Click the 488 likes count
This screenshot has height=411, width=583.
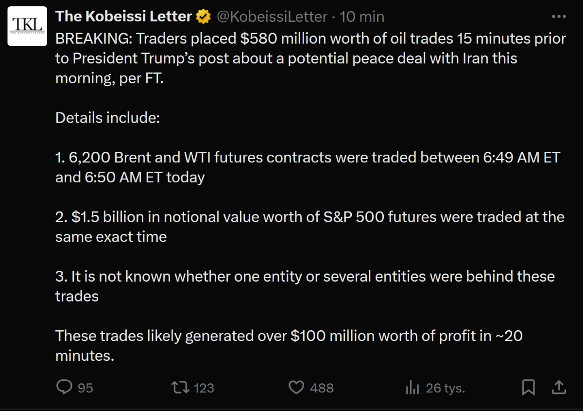coord(322,388)
